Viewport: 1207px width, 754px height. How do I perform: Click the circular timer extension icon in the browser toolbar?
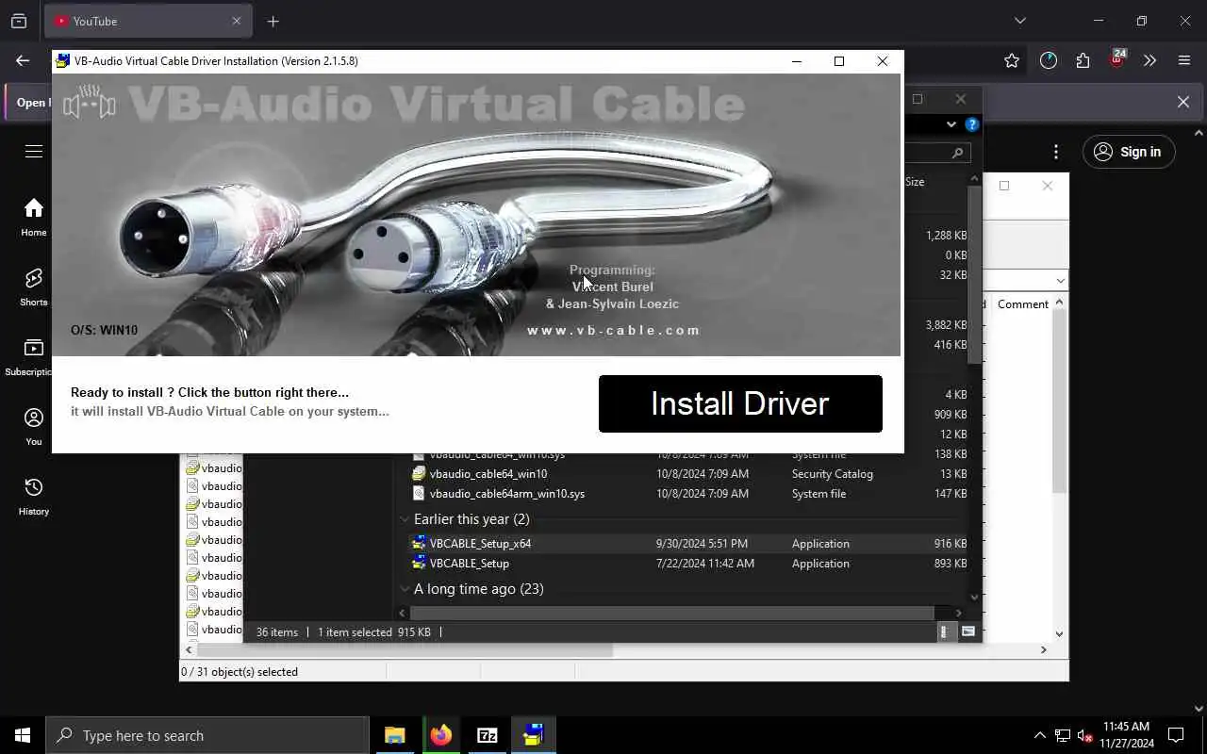pos(1049,60)
